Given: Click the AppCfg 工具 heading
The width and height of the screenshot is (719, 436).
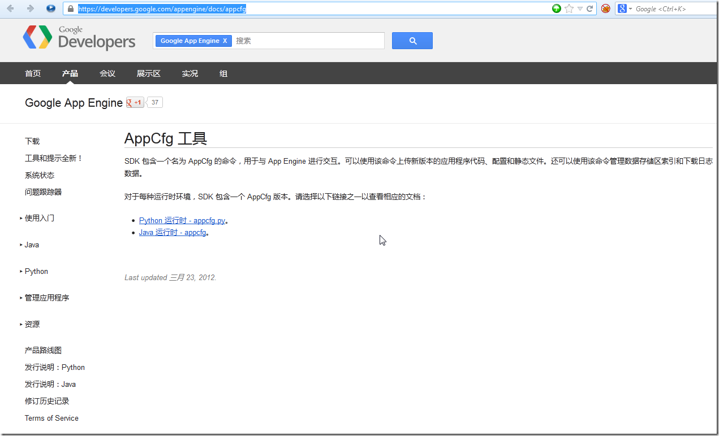Looking at the screenshot, I should click(166, 138).
